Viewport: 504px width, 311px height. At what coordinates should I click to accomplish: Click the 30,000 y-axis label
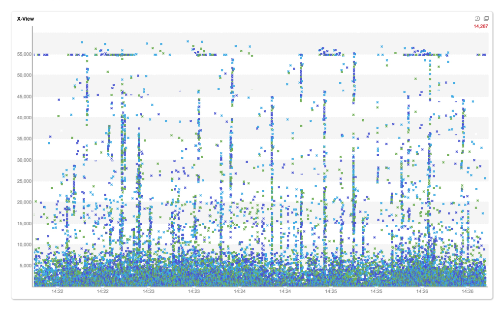[22, 160]
